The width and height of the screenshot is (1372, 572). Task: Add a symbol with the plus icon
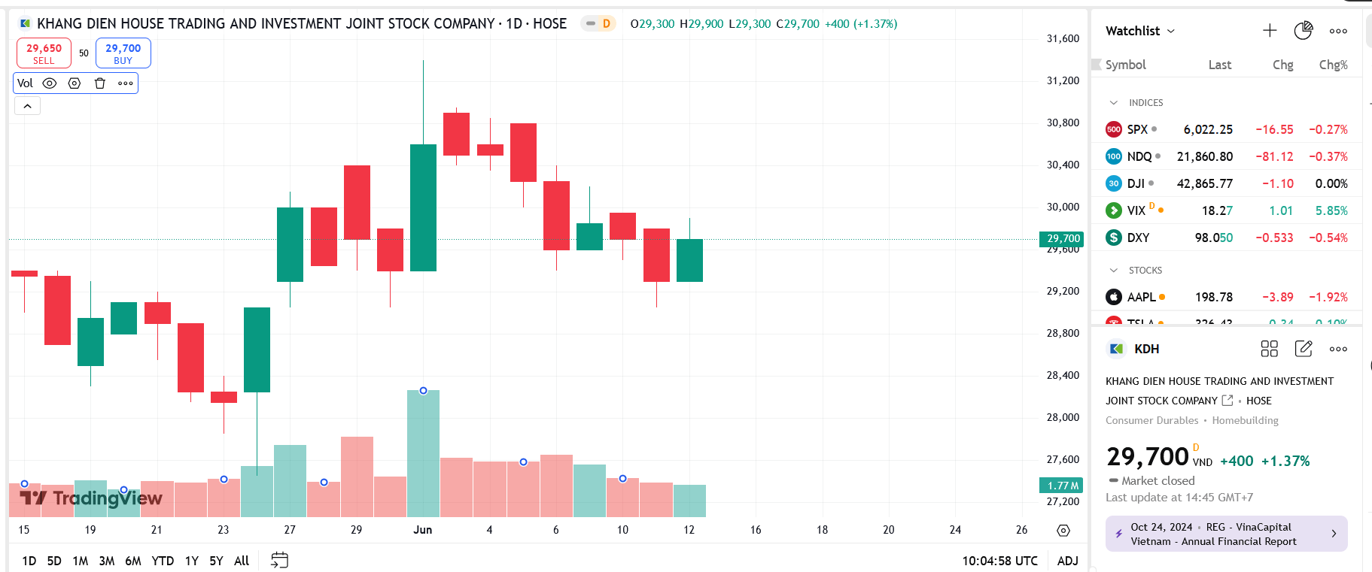[1269, 30]
